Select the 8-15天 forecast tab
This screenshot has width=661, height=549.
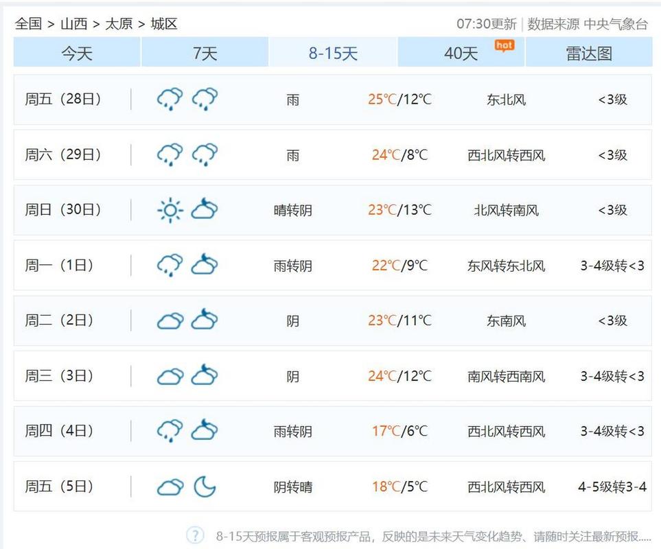[x=333, y=52]
